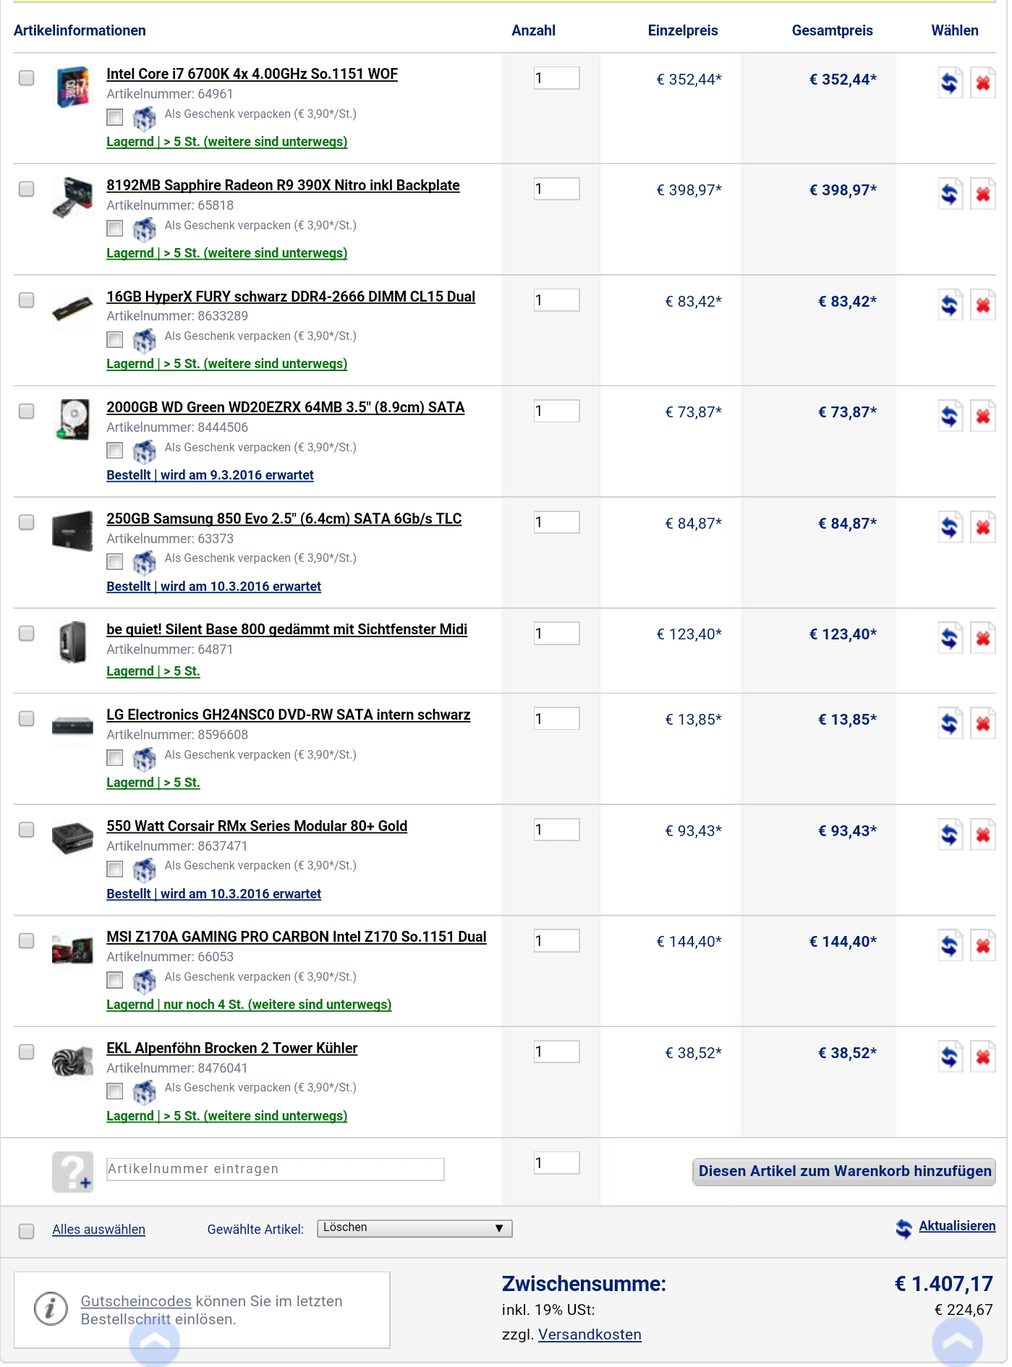The height and width of the screenshot is (1367, 1012).
Task: Click the Sapphire Radeon R9 390X thumbnail
Action: 72,197
